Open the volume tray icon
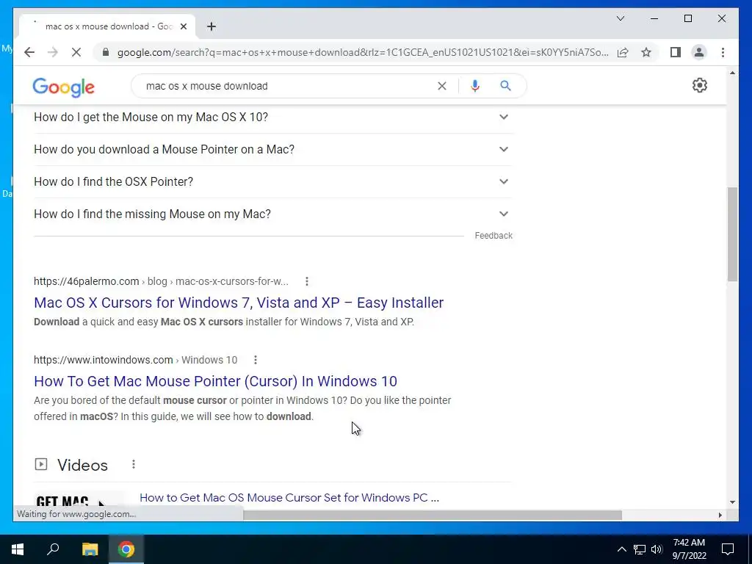This screenshot has height=564, width=752. click(657, 549)
